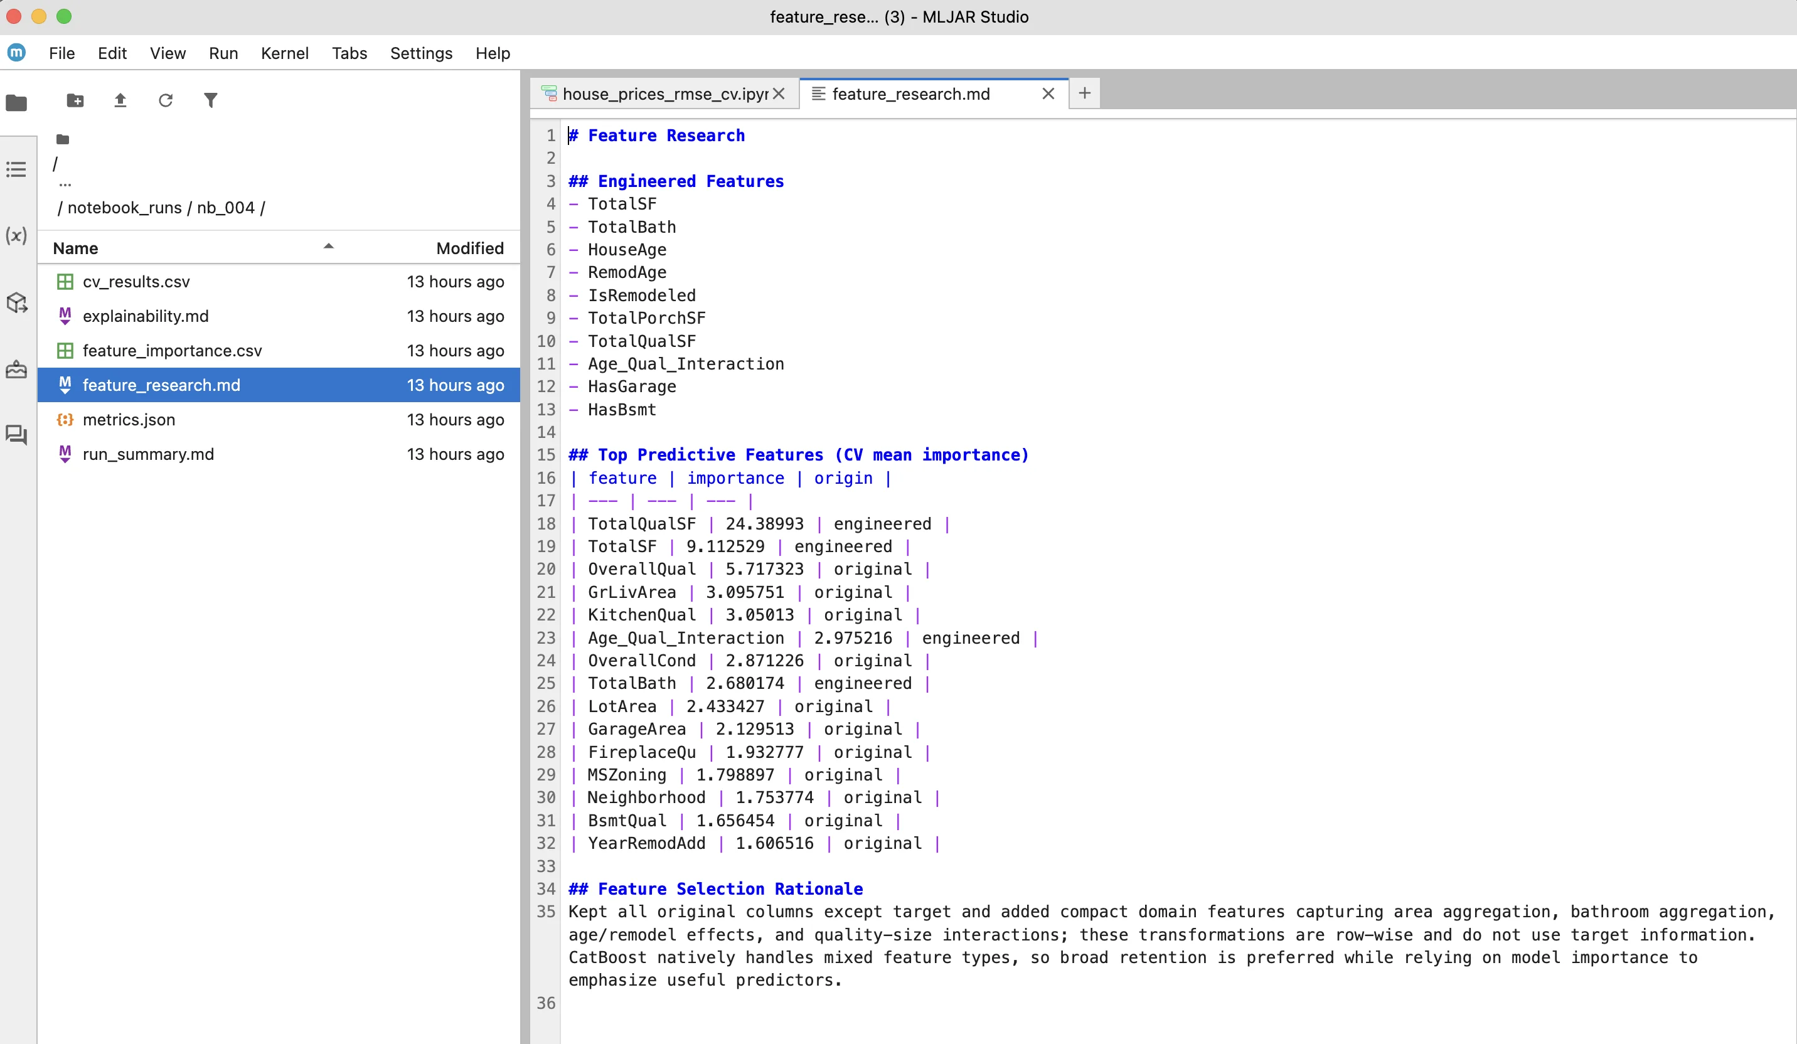Refresh the file browser listing
Screen dimensions: 1797x1044
(x=166, y=100)
